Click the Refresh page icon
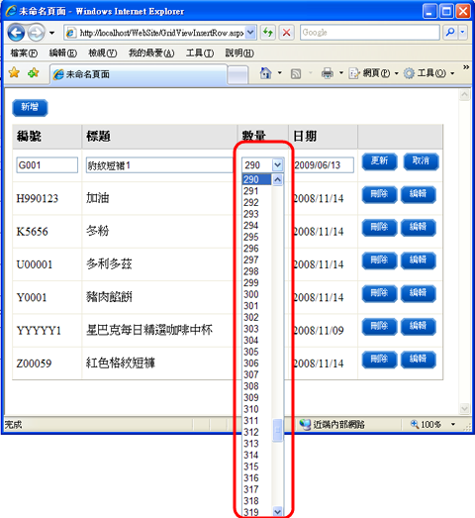 (268, 33)
